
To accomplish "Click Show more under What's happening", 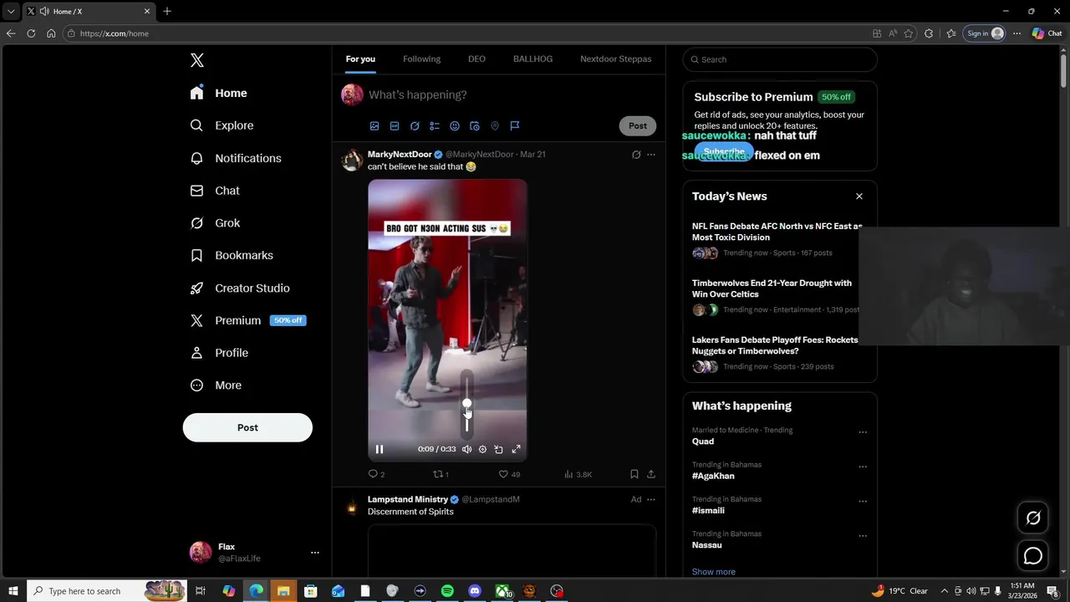I will click(714, 572).
